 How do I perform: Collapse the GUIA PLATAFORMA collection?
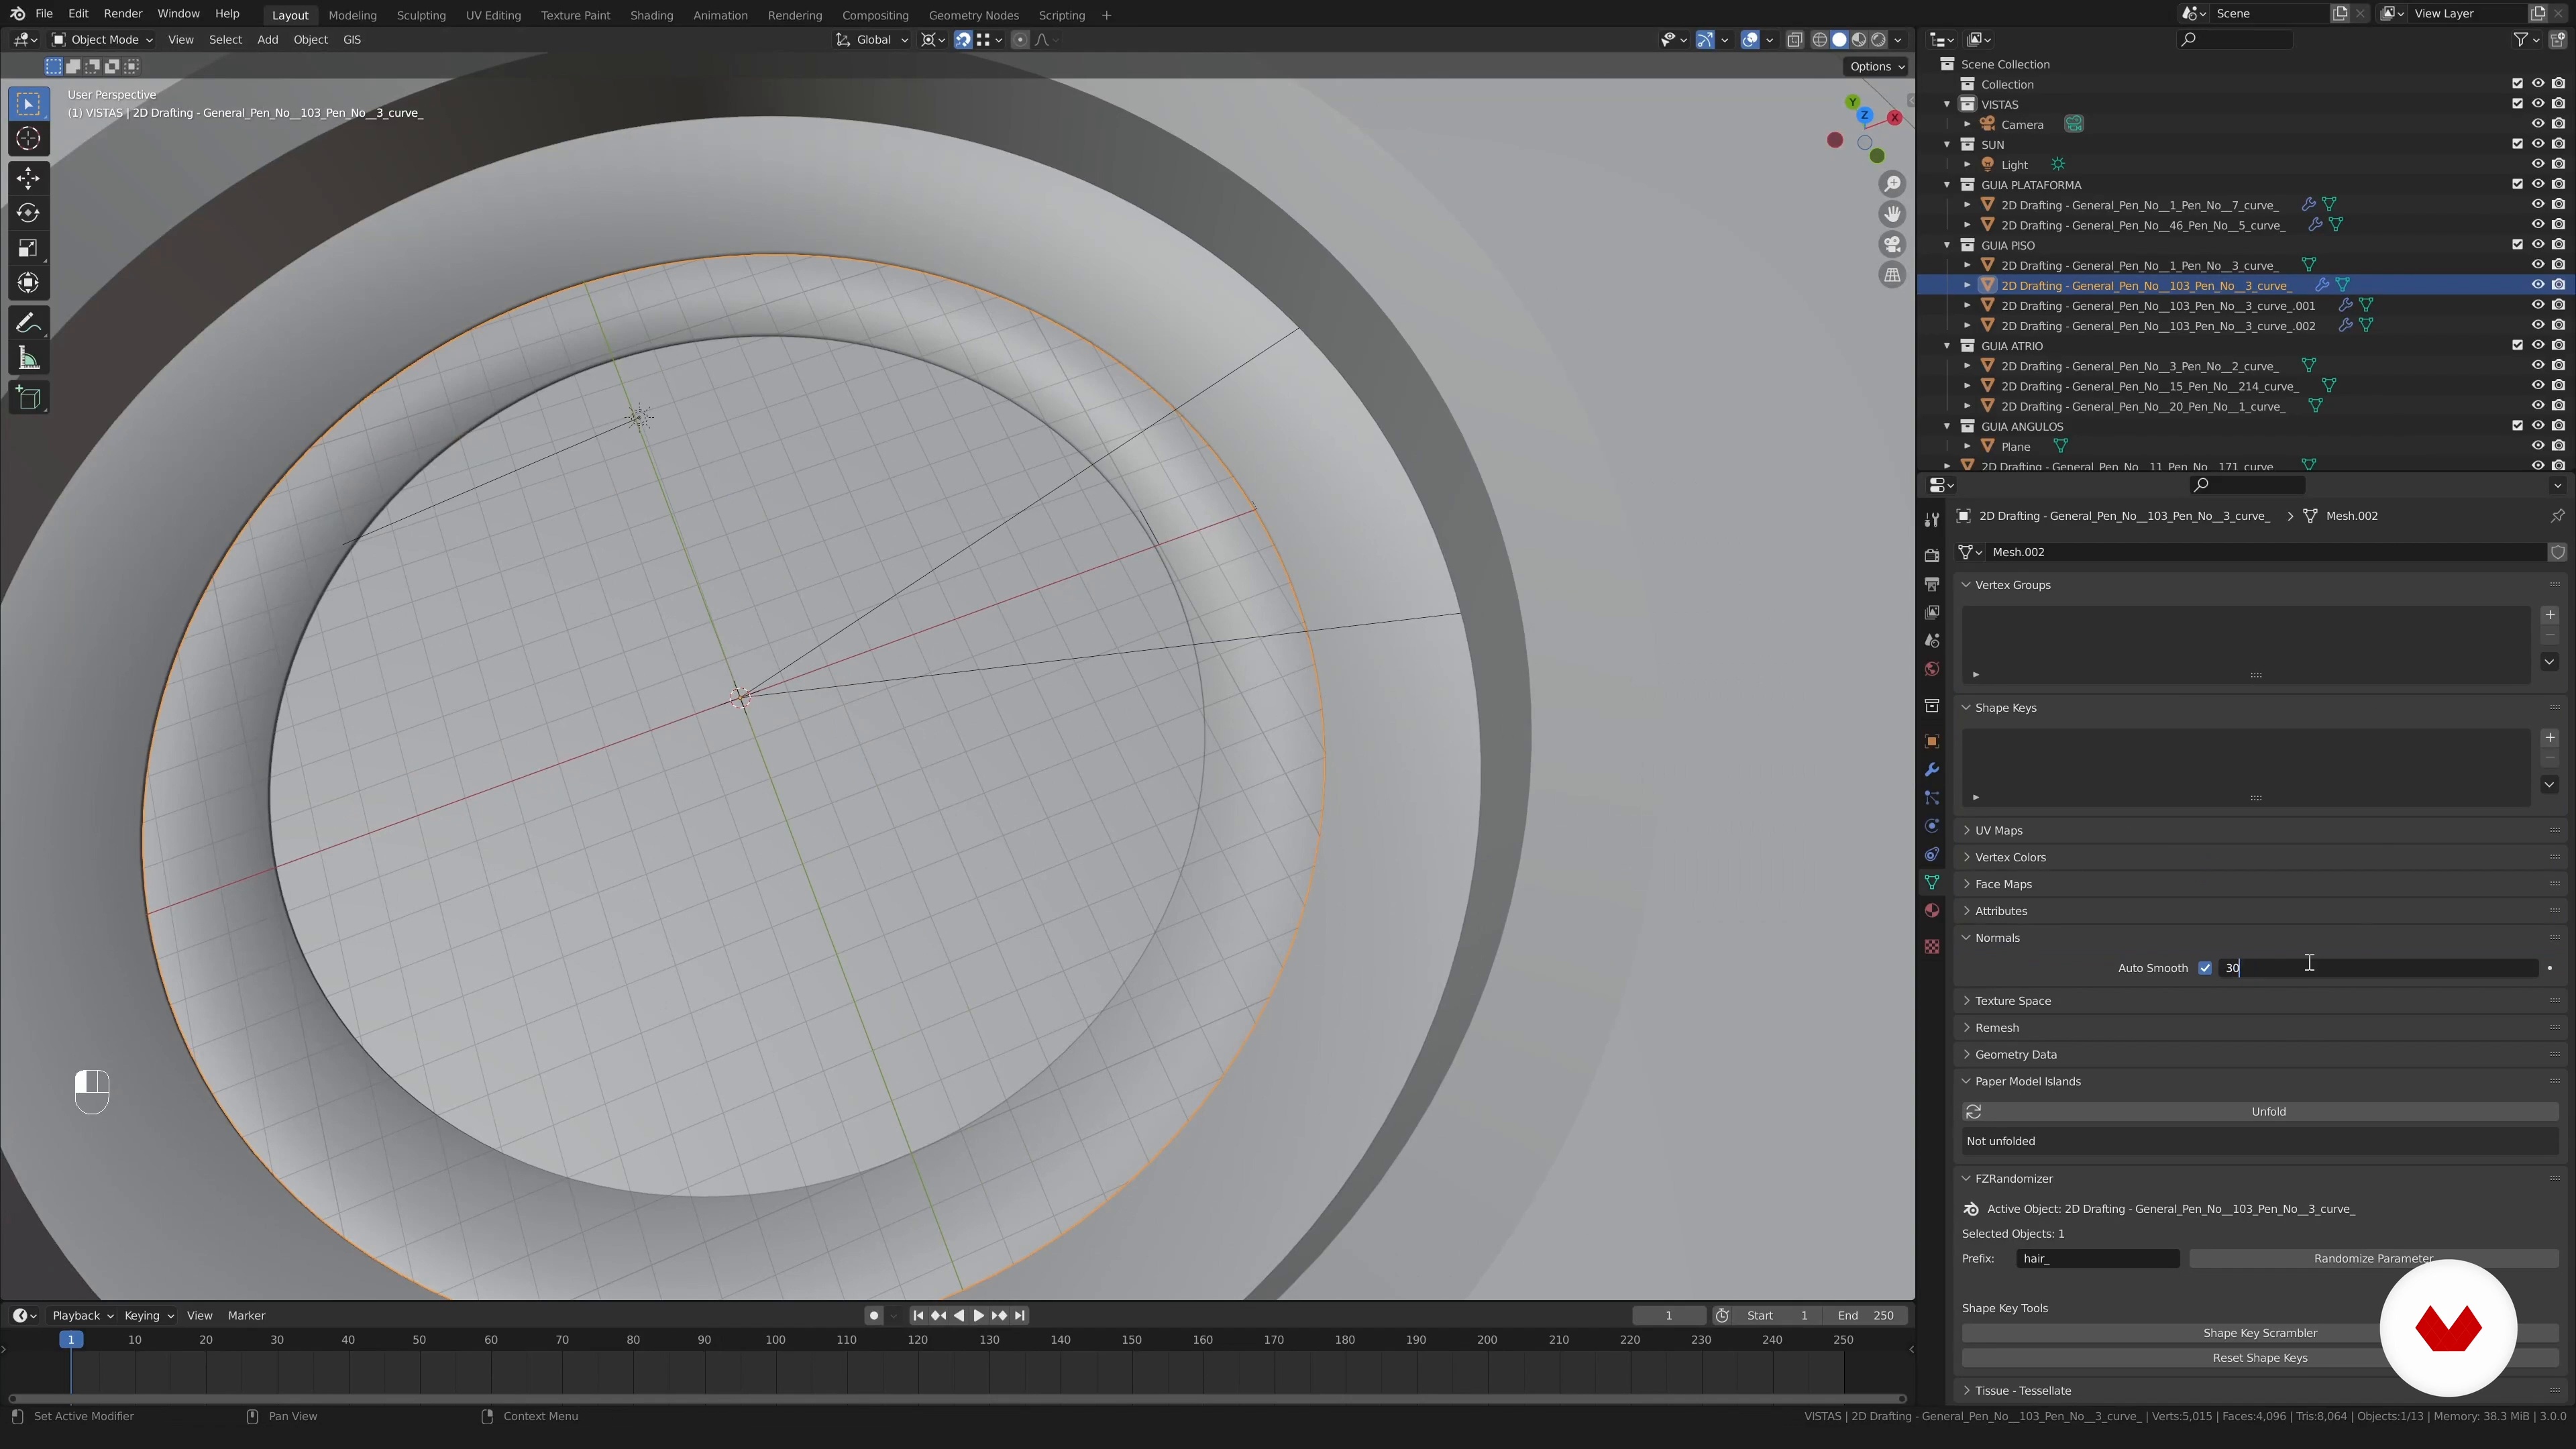point(1947,185)
